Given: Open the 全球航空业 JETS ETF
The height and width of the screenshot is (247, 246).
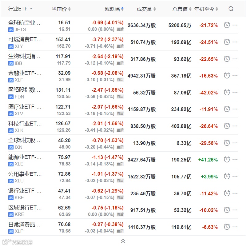Looking at the screenshot, I should coord(24,26).
